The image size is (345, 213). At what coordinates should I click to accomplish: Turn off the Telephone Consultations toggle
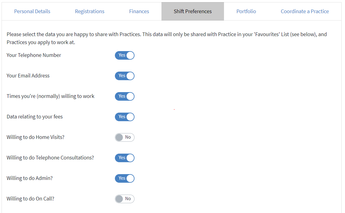click(x=125, y=158)
